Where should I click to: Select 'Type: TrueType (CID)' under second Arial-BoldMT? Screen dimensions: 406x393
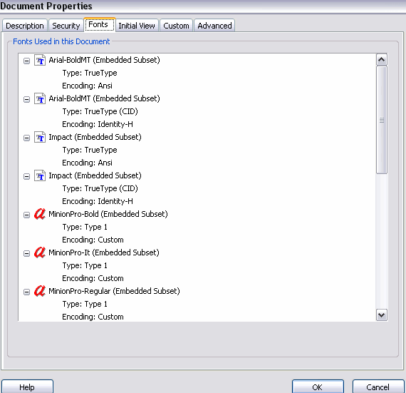100,111
